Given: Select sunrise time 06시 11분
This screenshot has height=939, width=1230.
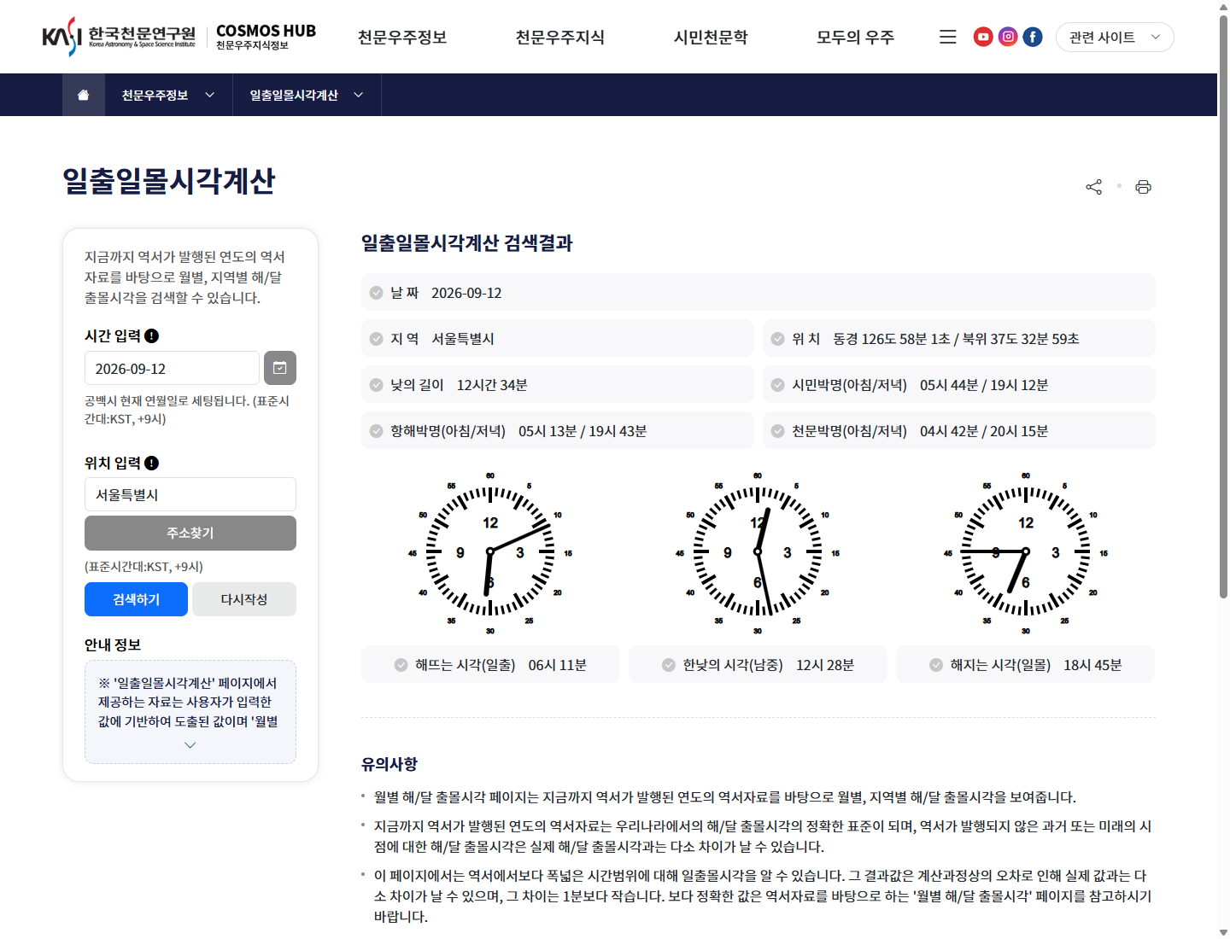Looking at the screenshot, I should coord(558,665).
